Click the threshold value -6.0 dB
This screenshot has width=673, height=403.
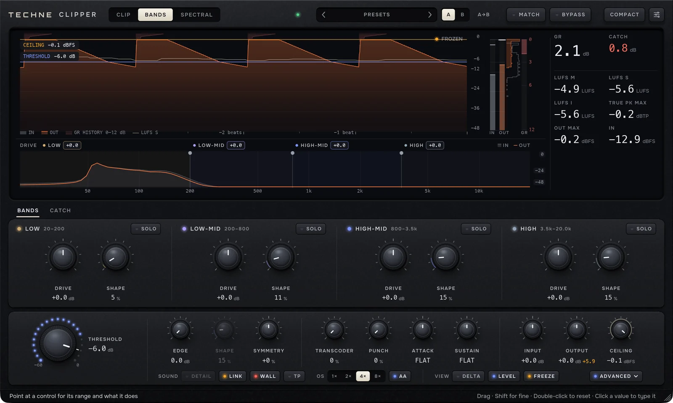pyautogui.click(x=101, y=349)
